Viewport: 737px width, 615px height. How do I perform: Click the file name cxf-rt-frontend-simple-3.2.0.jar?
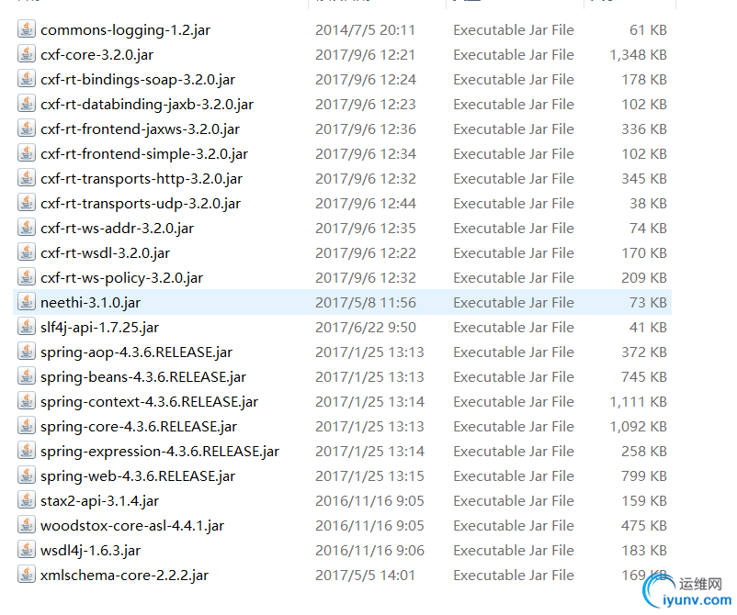(144, 155)
